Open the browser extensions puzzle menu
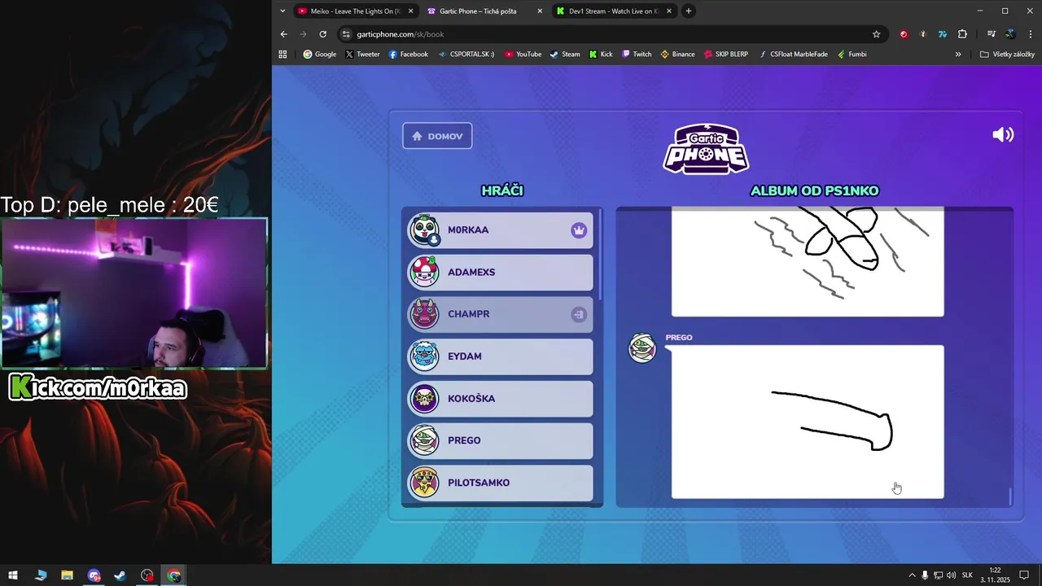This screenshot has width=1042, height=586. (x=962, y=34)
